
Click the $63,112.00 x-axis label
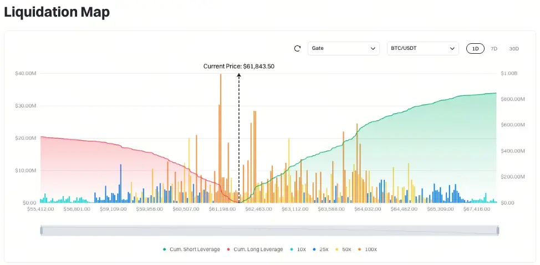(x=295, y=209)
